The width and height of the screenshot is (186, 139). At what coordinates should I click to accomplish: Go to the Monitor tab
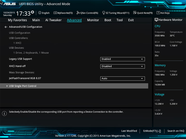[x=93, y=20]
